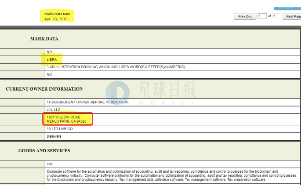Image resolution: width=301 pixels, height=186 pixels.
Task: Select the owner name JLV, LLC
Action: pos(54,110)
